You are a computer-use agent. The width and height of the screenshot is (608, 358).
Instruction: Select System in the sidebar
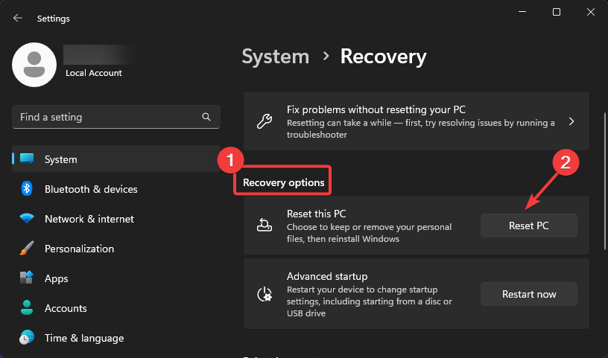pos(60,159)
